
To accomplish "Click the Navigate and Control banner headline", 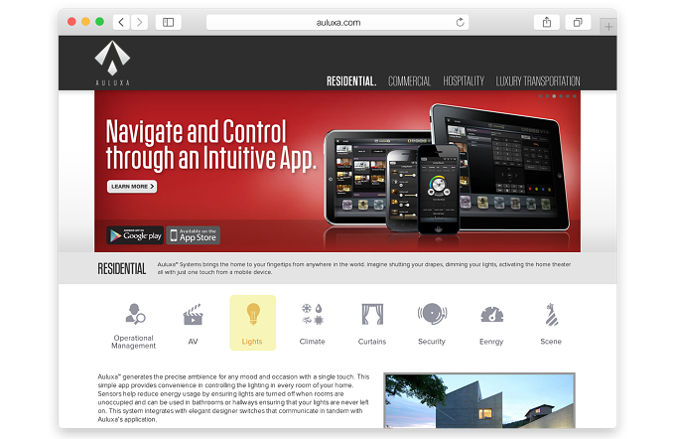I will (x=210, y=145).
